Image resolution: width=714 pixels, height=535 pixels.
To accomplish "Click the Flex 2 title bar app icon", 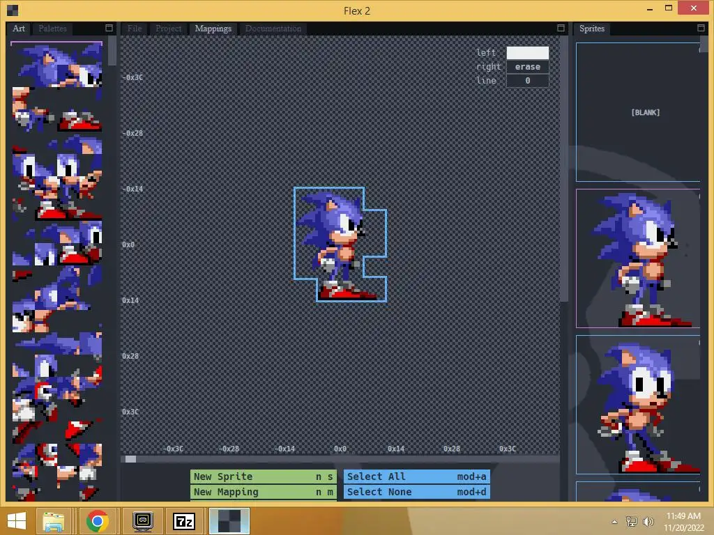I will [13, 10].
